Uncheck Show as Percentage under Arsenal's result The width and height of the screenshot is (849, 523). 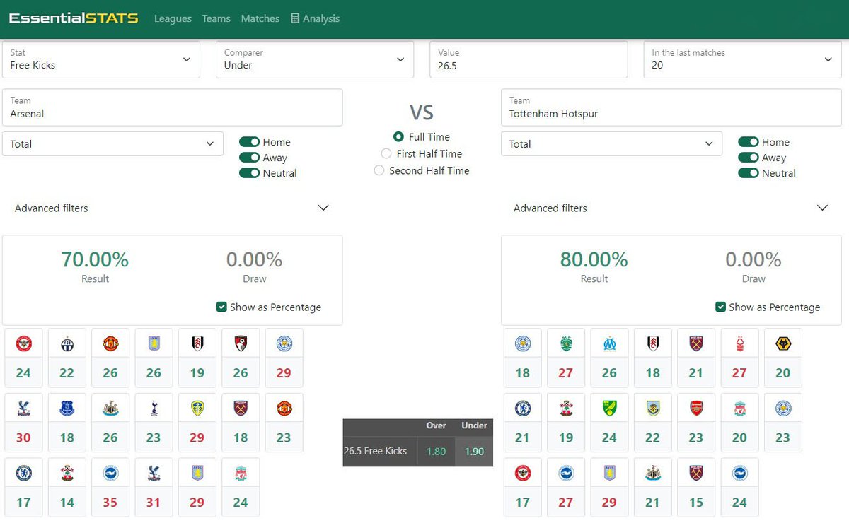click(x=222, y=307)
